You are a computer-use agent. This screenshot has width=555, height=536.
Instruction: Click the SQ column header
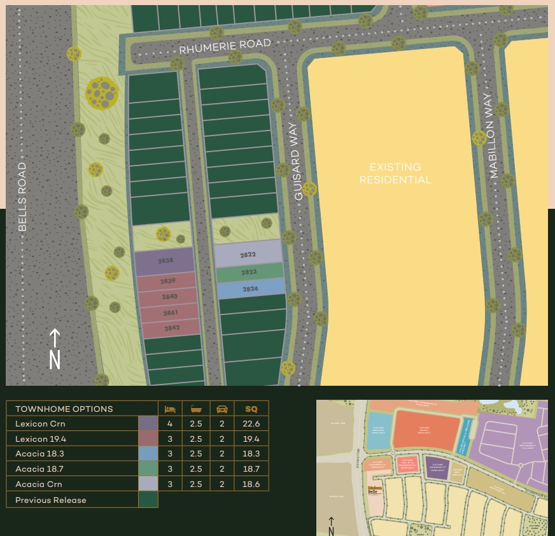(251, 409)
